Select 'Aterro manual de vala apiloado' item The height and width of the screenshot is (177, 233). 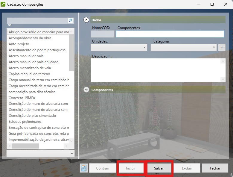(x=38, y=62)
